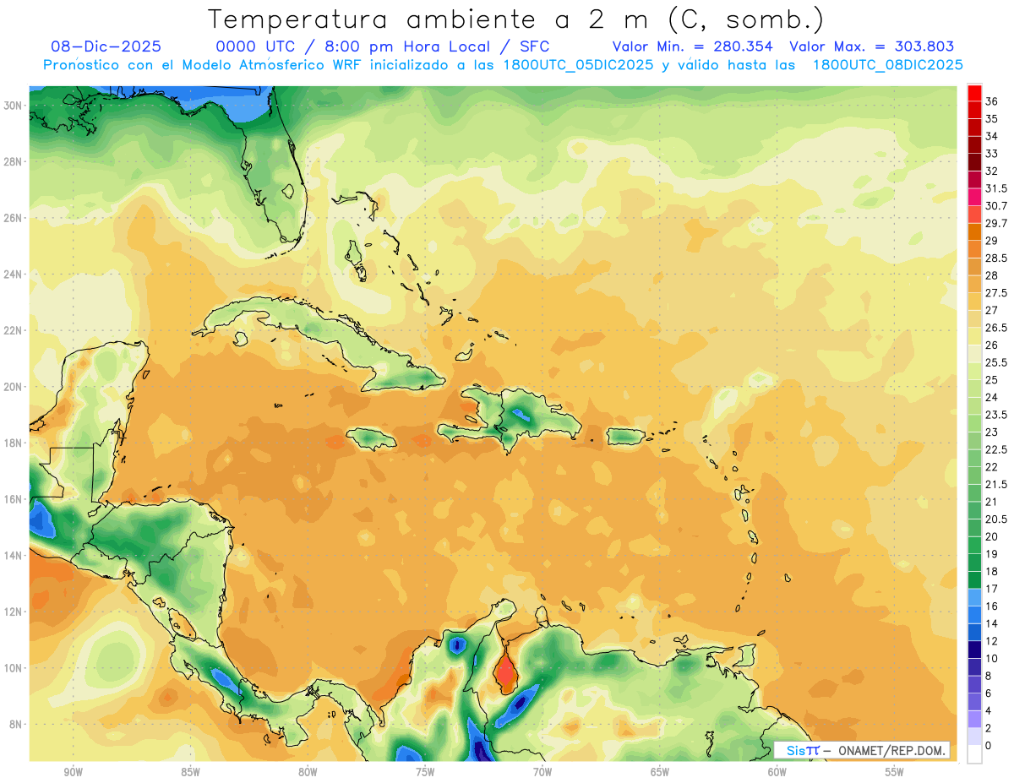Click the latitude label "10N"

[13, 668]
